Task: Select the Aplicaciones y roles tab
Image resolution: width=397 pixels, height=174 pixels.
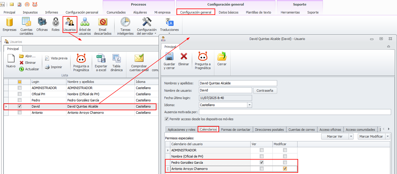Action: (x=182, y=129)
